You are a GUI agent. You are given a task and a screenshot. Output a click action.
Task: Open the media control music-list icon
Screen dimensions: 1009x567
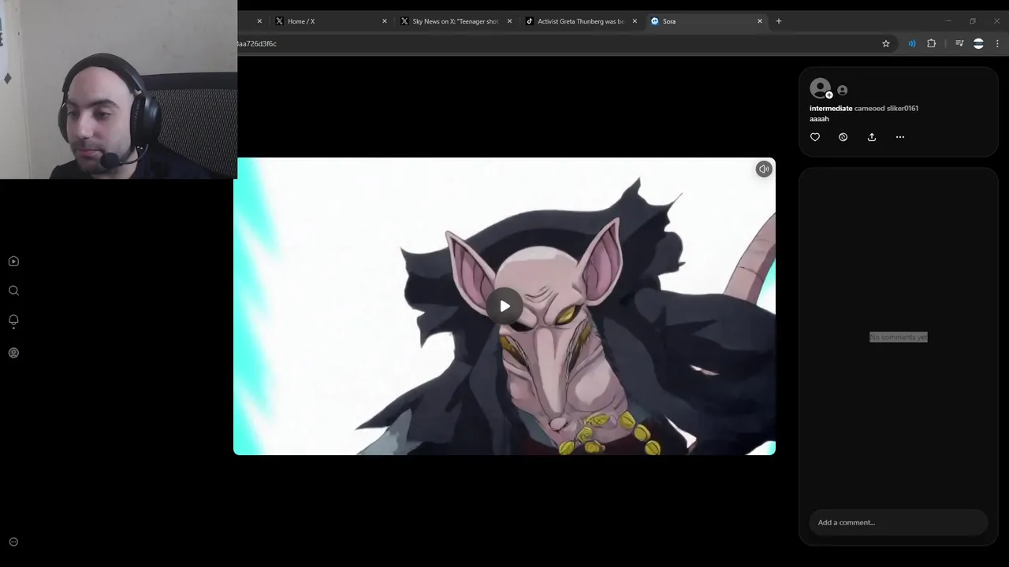tap(959, 44)
